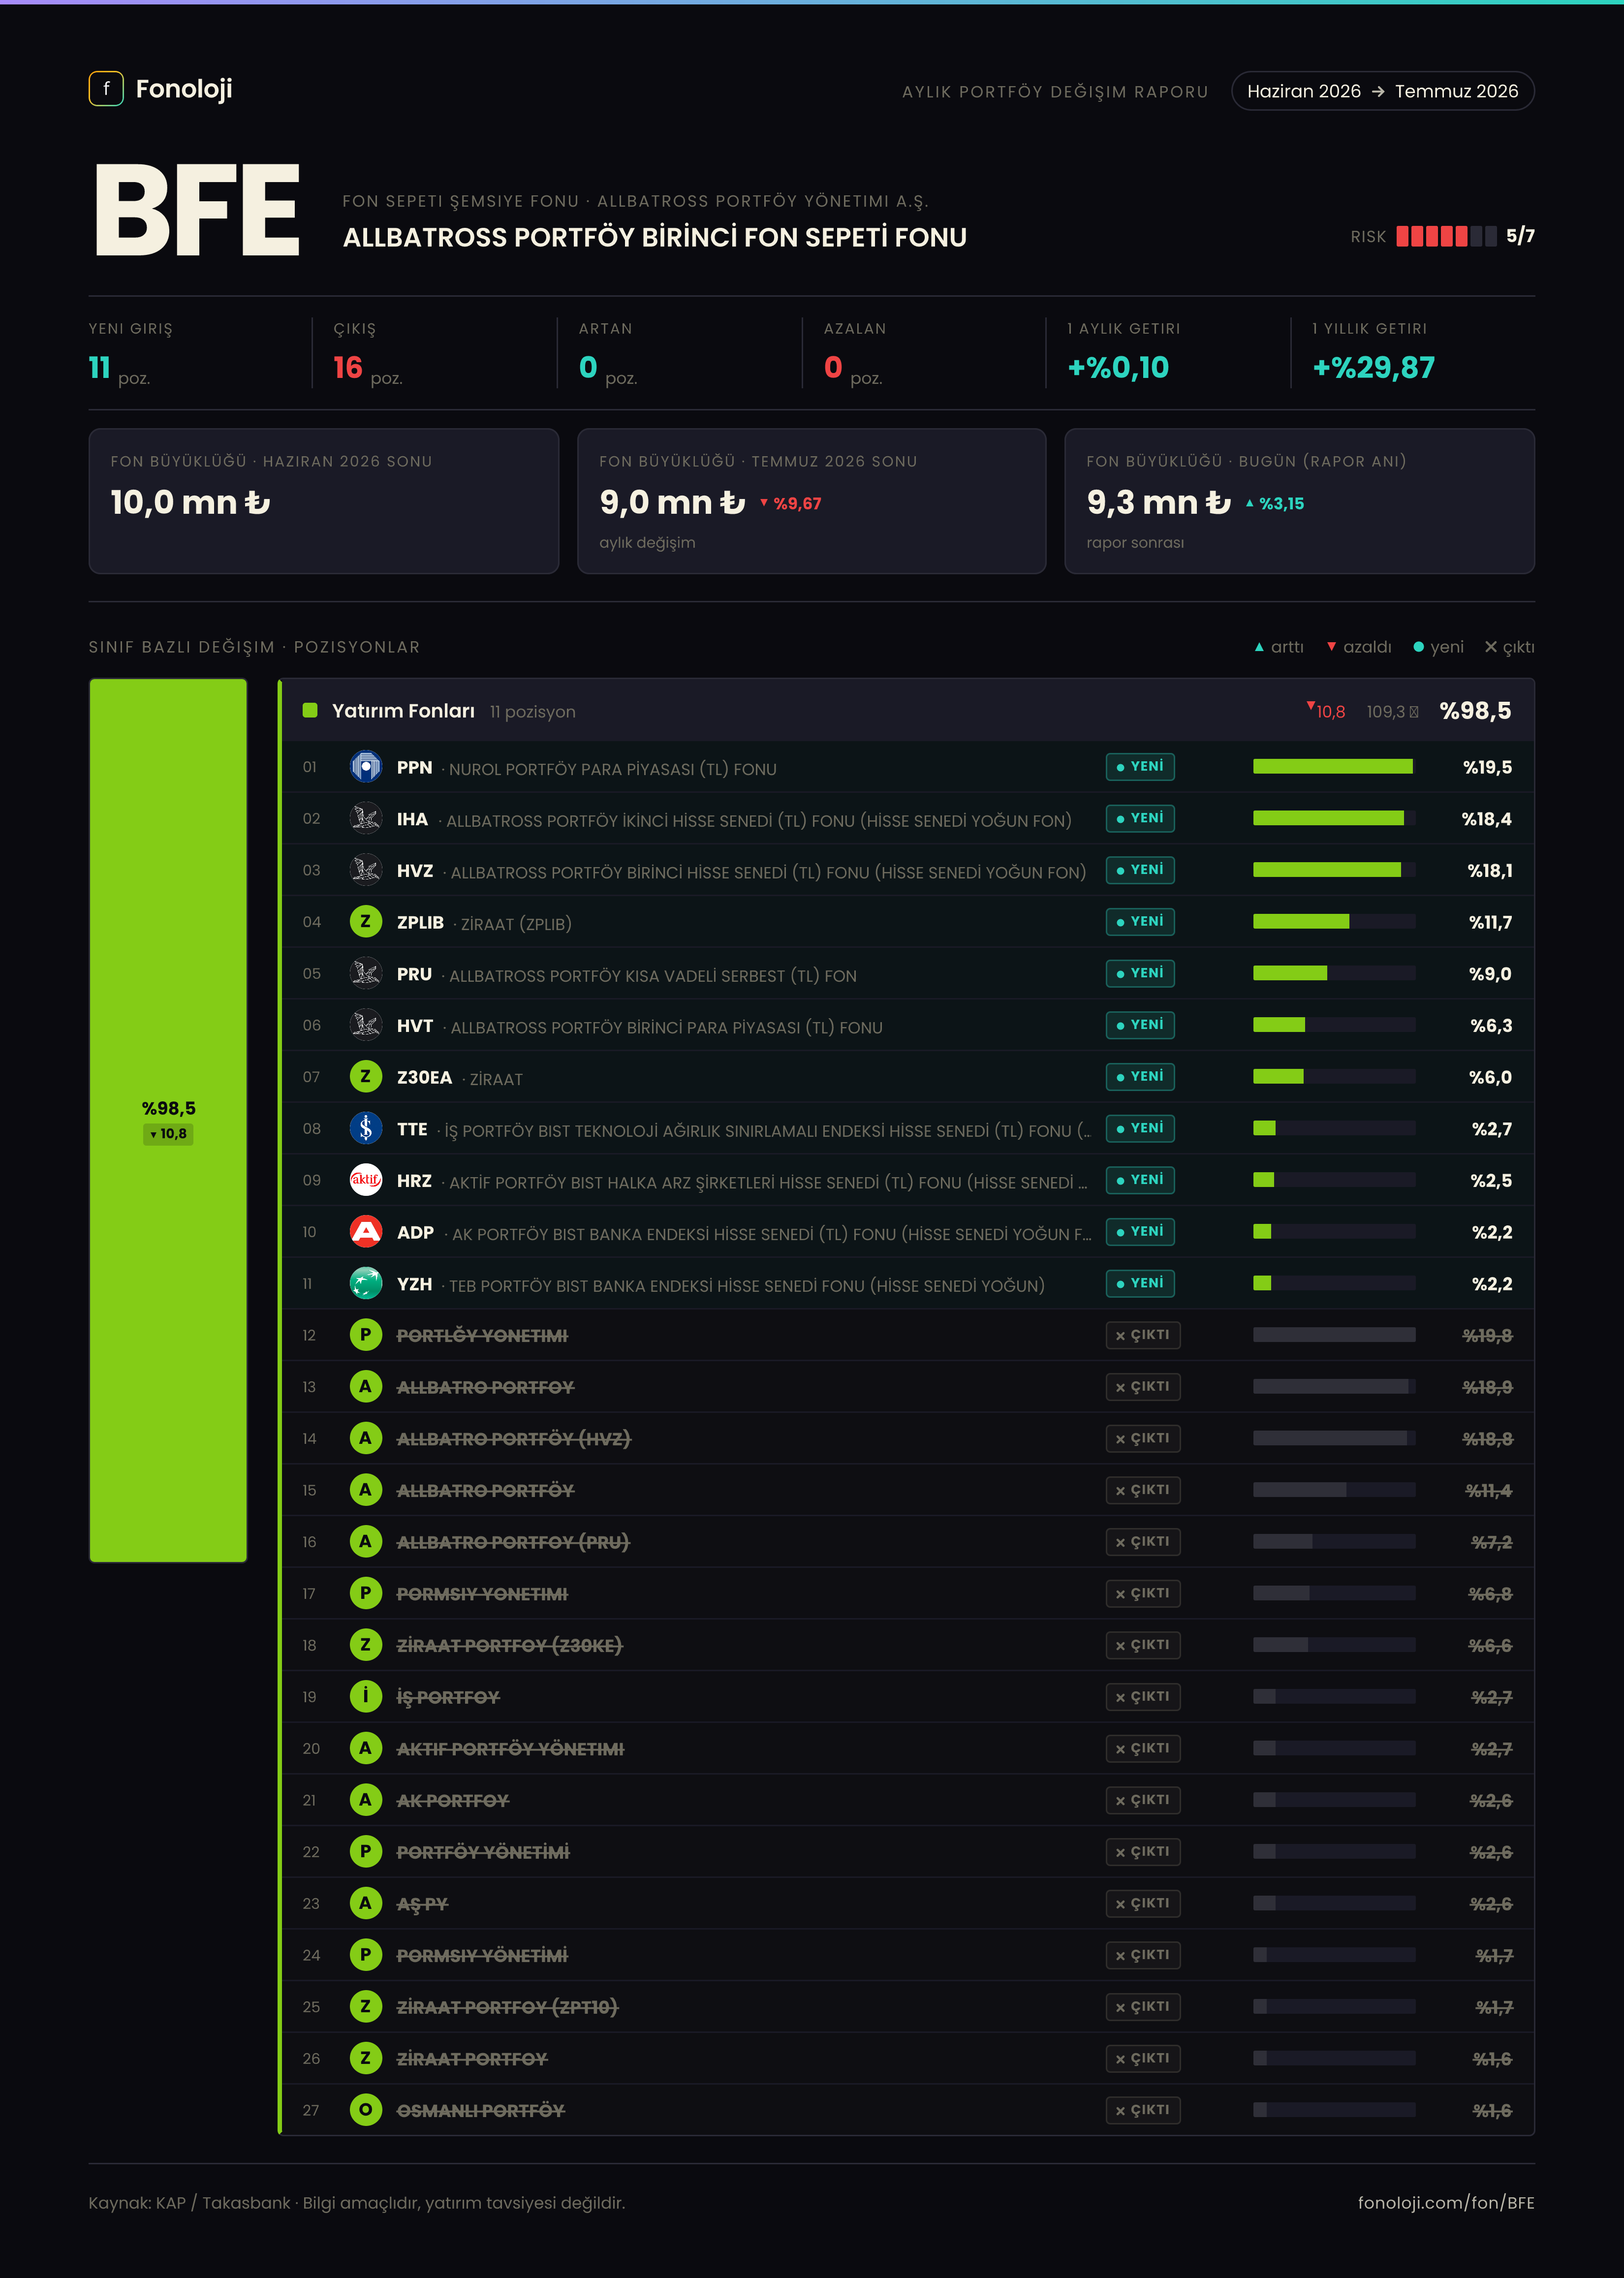
Task: Click the big BFE fund code
Action: point(197,211)
